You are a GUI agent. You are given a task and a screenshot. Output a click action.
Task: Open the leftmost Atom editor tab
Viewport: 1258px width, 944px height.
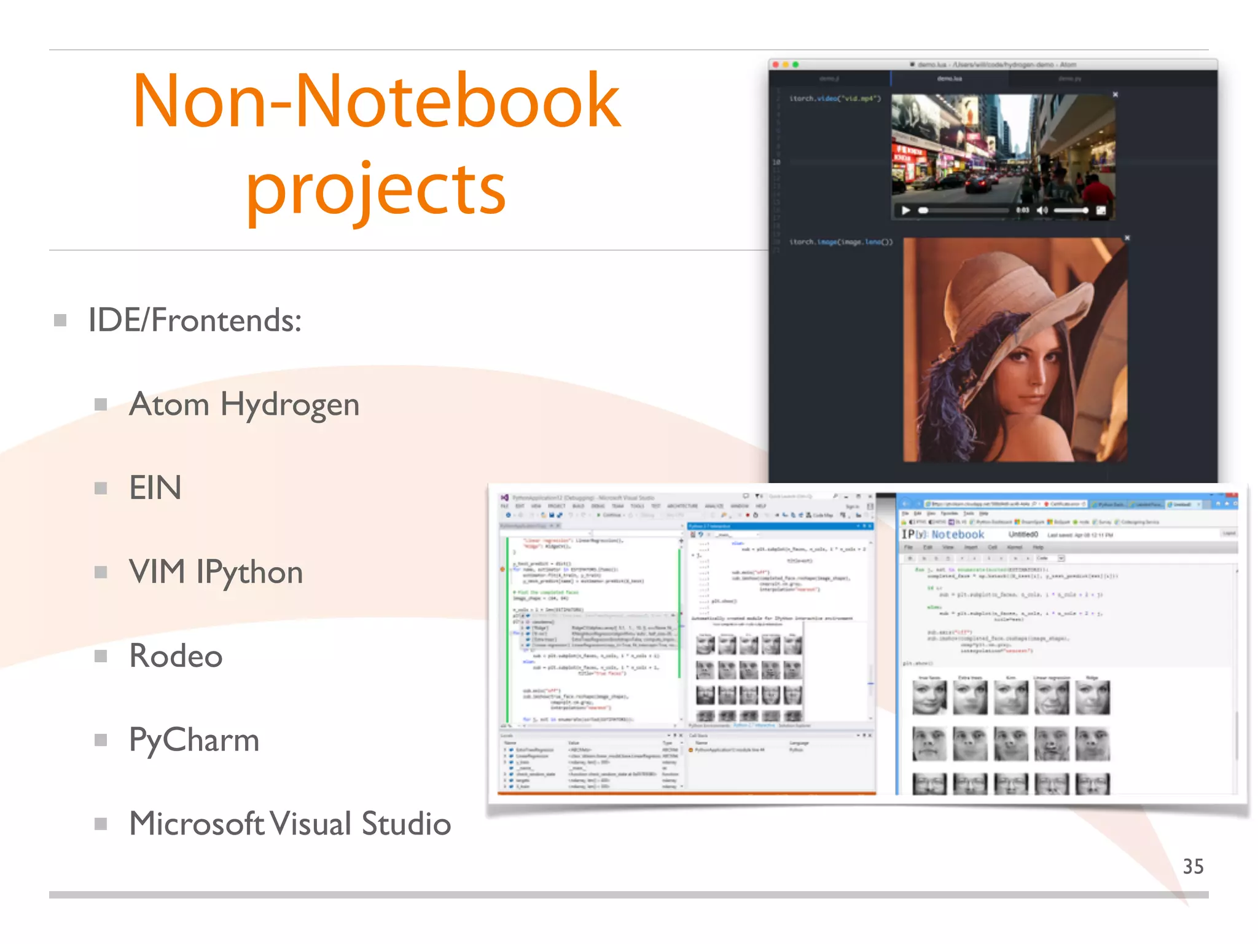(x=829, y=79)
